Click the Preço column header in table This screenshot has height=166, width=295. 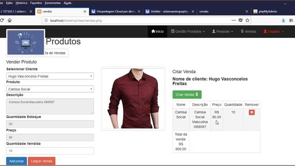(x=217, y=105)
